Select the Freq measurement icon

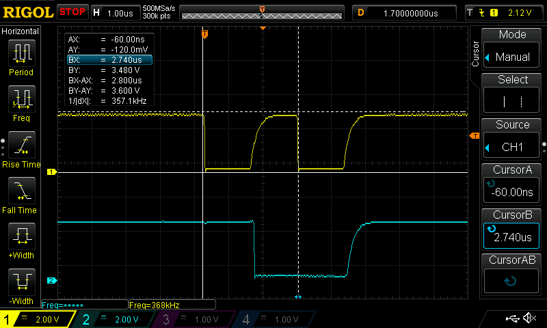click(22, 99)
